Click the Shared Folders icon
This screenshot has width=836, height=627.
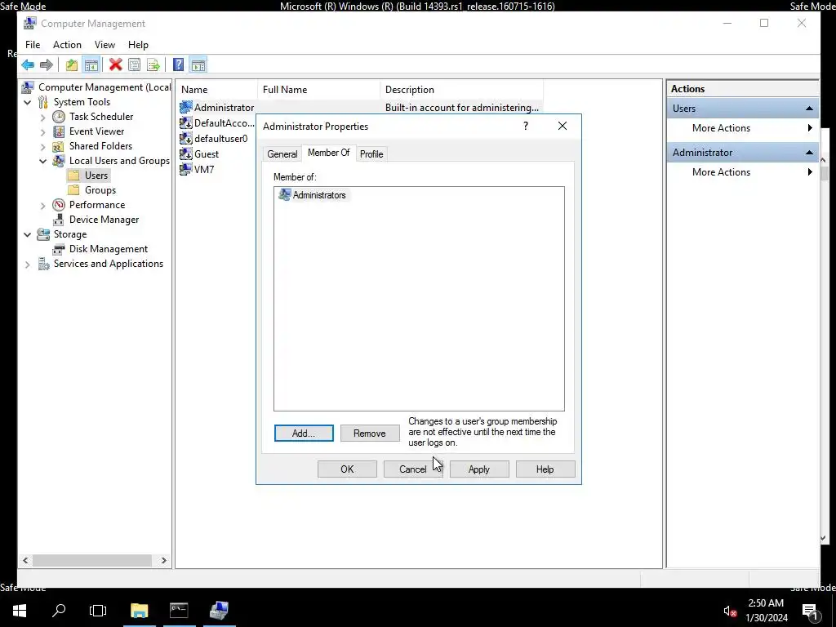(x=59, y=146)
